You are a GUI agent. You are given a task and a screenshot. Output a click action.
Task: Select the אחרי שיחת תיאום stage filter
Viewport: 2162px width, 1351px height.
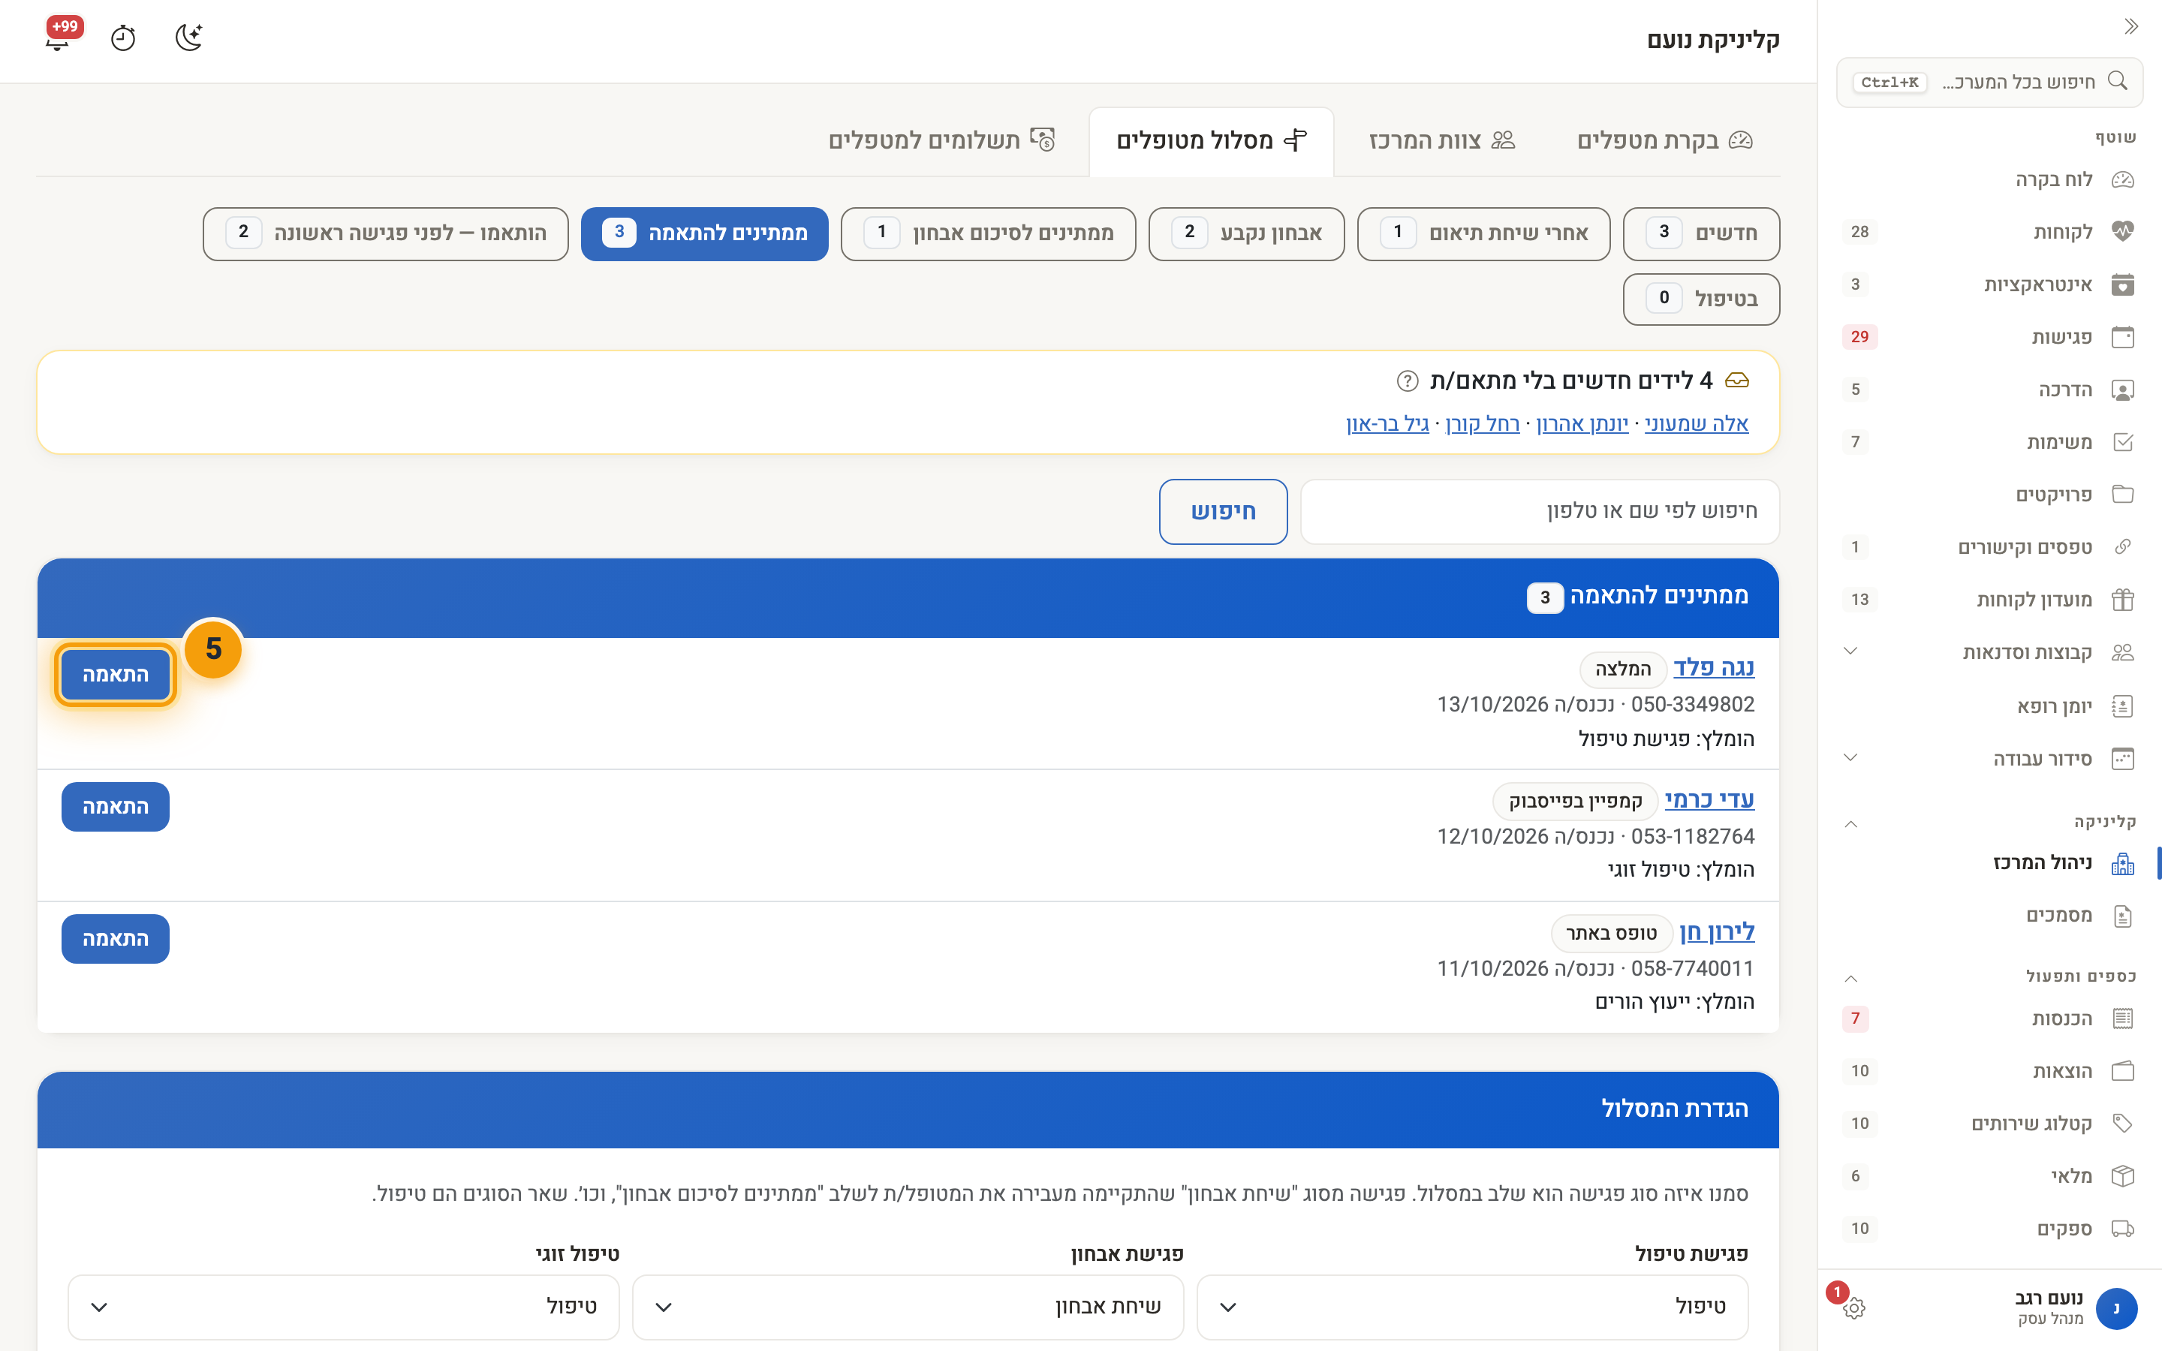[x=1484, y=233]
